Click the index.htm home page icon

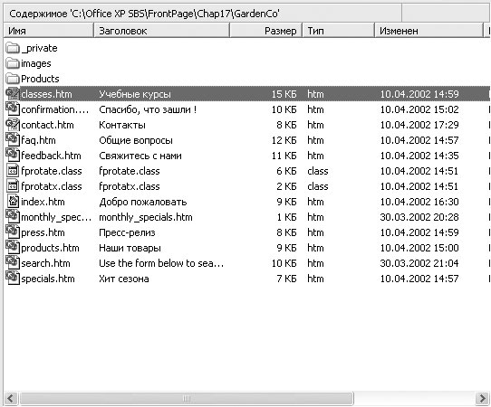(13, 202)
